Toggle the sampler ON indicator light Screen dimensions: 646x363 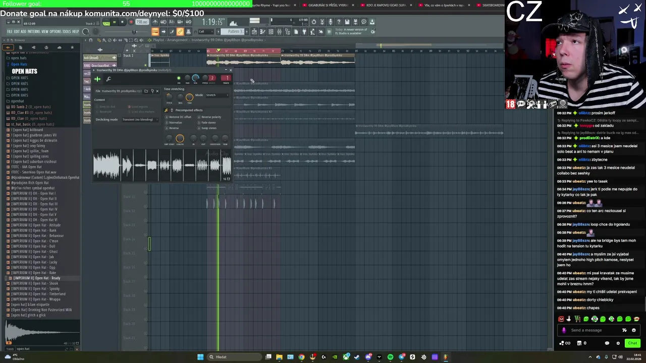179,78
